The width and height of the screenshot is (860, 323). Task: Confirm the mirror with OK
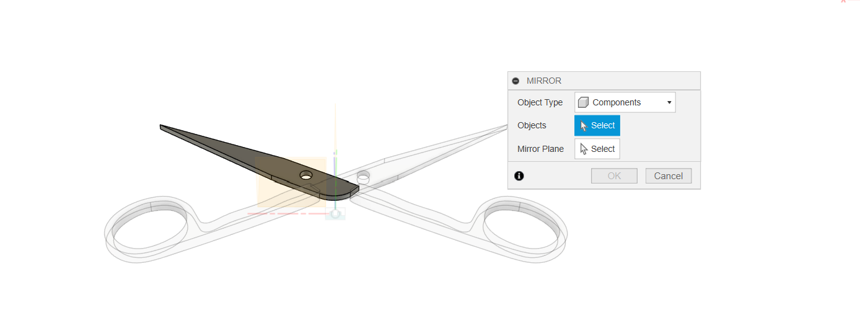[x=614, y=176]
